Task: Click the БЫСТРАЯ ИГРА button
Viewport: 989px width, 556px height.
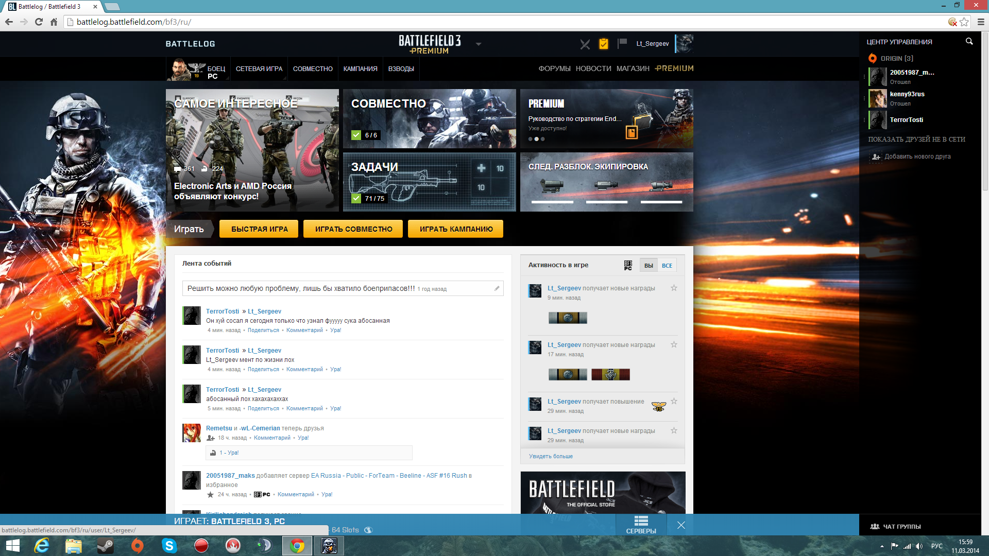Action: 259,229
